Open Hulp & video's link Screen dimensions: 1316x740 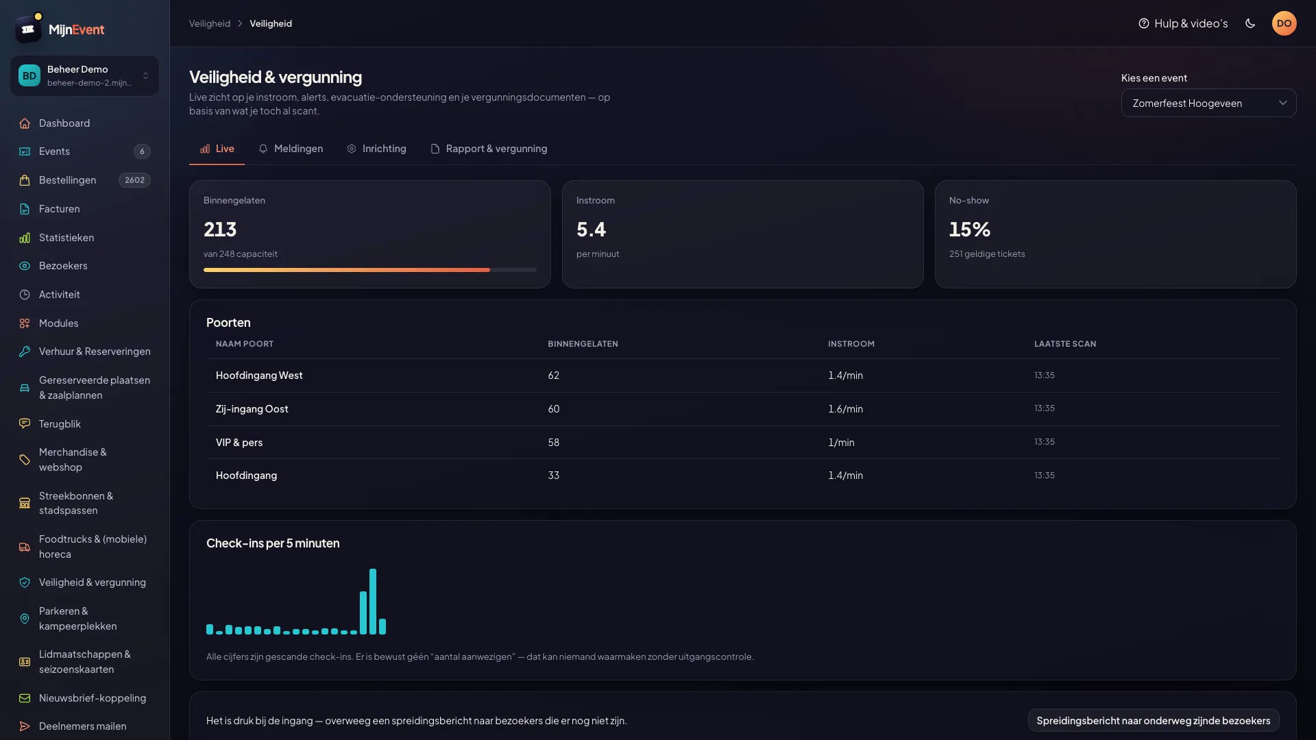(1183, 23)
